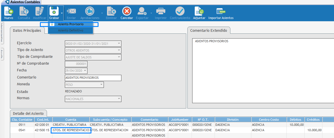Screen dimensions: 334x138
Task: Click the Consulta toolbar icon
Action: 24,12
